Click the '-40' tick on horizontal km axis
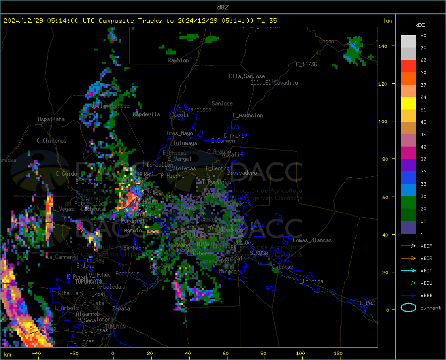This screenshot has height=360, width=446. pos(36,353)
